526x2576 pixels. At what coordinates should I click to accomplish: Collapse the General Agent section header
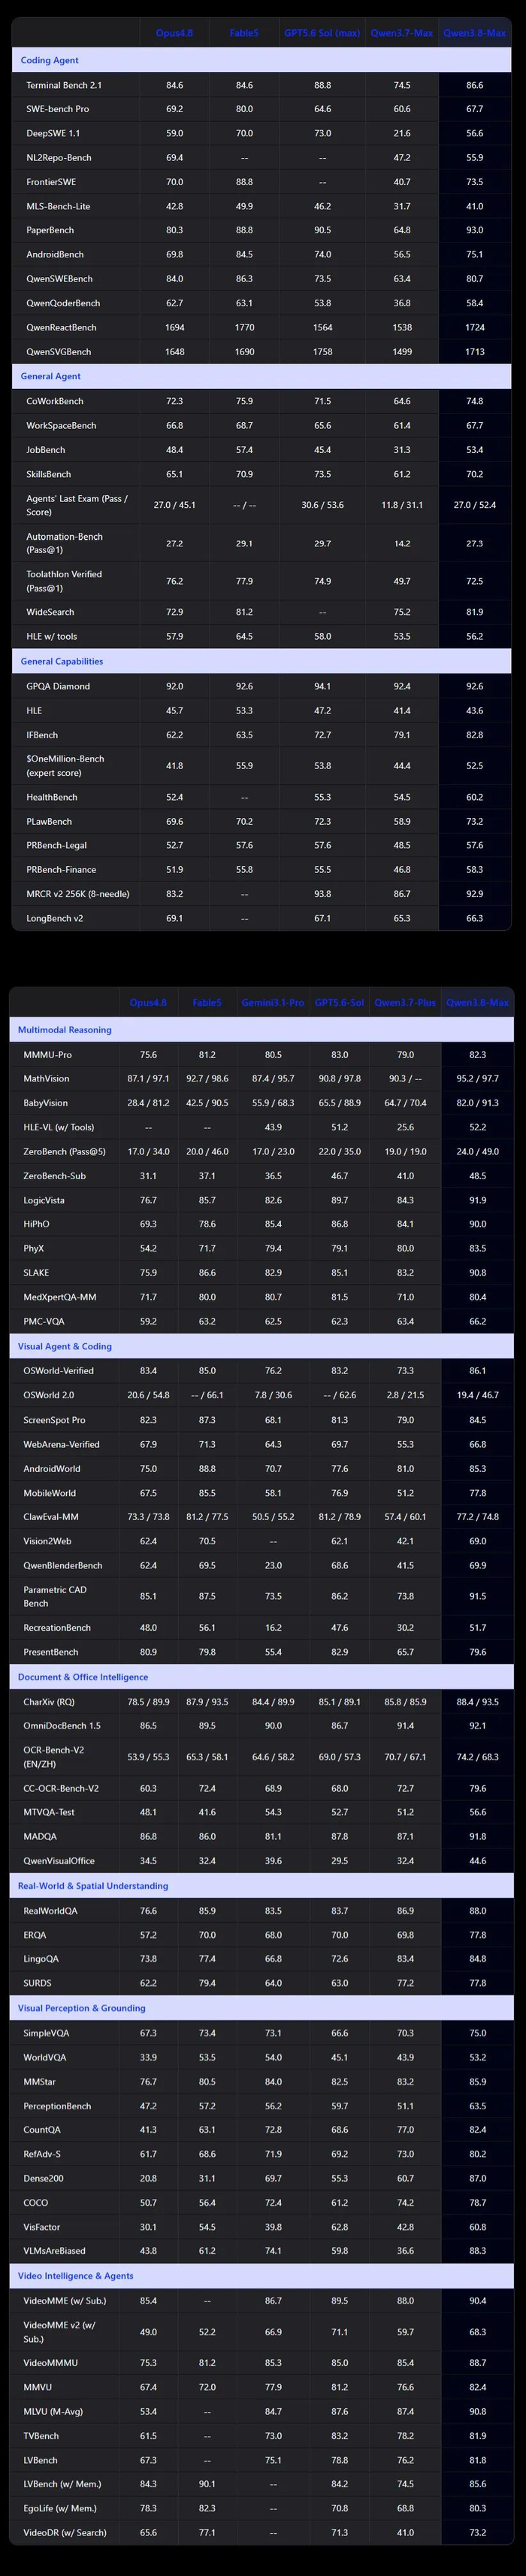click(x=261, y=376)
